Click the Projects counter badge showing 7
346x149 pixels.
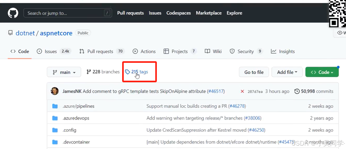[x=194, y=51]
